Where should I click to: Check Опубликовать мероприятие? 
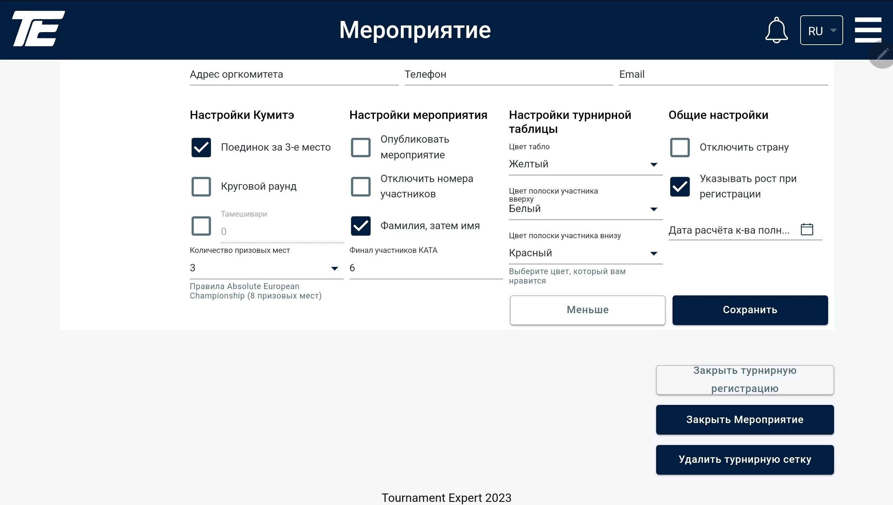(361, 147)
